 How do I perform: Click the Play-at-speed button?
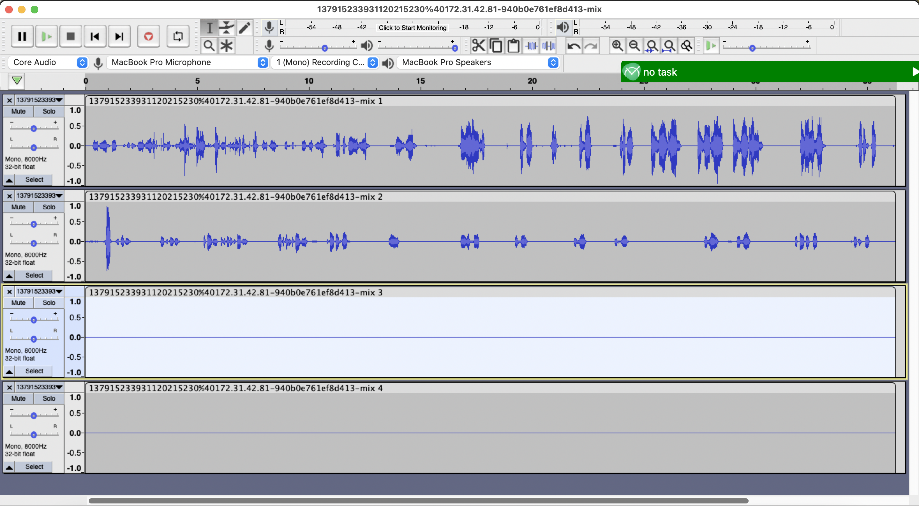[711, 46]
